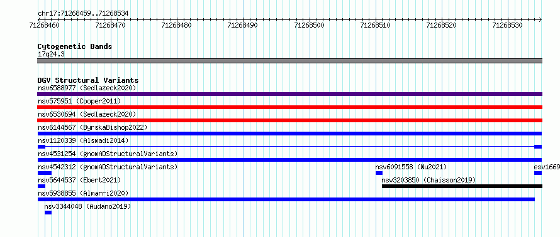Open the nsv575951 (Cooper2011) label

click(x=79, y=101)
